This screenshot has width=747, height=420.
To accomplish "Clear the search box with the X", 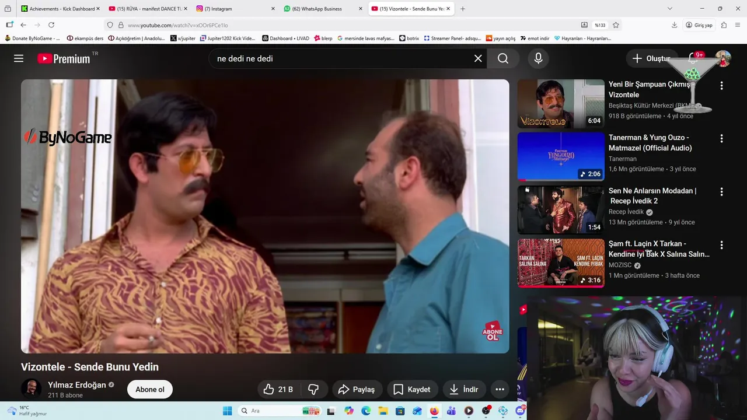I will click(x=478, y=58).
